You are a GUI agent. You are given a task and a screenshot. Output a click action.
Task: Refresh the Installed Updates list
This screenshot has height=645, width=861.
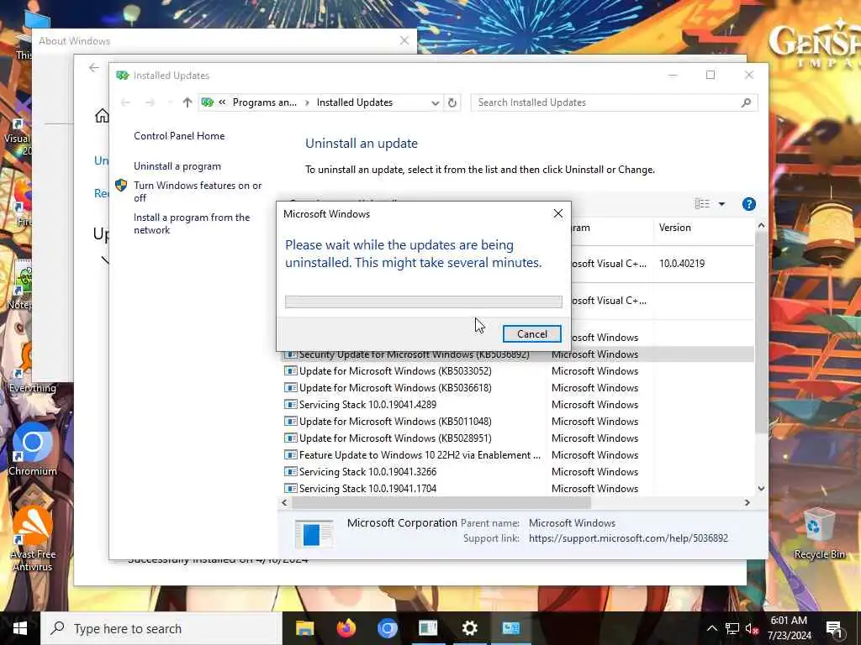(452, 102)
